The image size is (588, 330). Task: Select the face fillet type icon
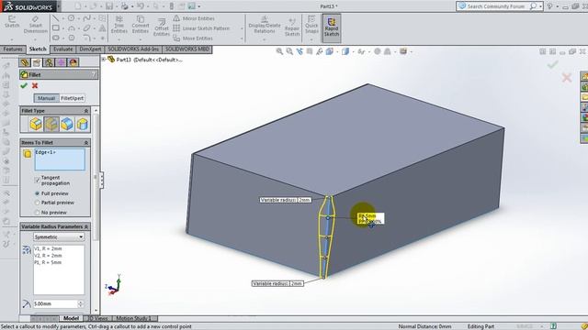pyautogui.click(x=67, y=124)
